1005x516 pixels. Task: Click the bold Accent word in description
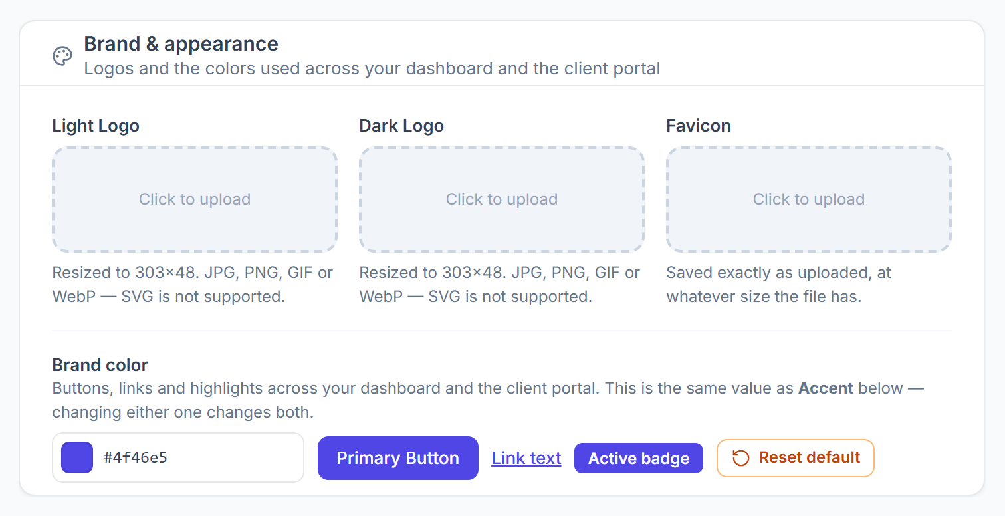point(826,388)
